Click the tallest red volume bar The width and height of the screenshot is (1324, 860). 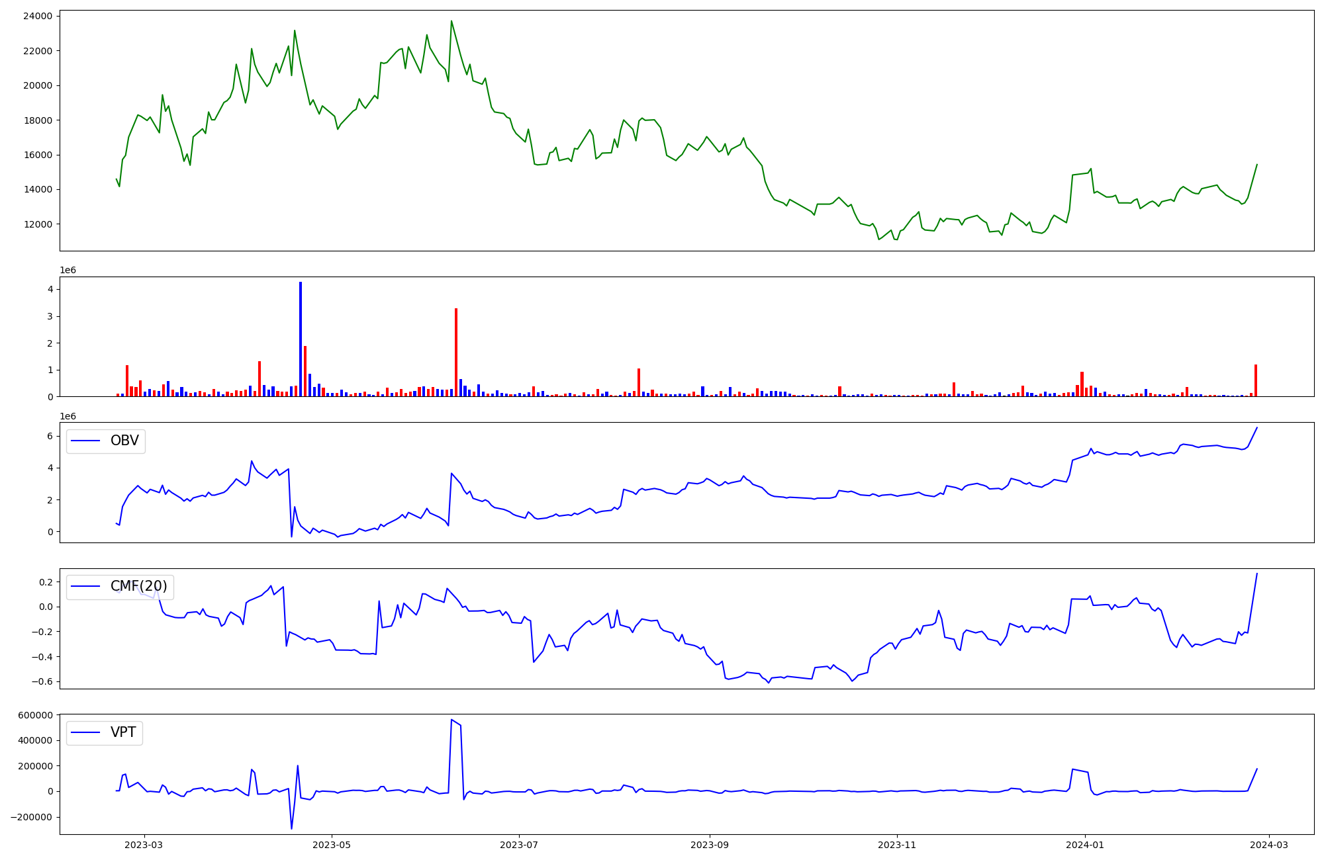(x=456, y=352)
